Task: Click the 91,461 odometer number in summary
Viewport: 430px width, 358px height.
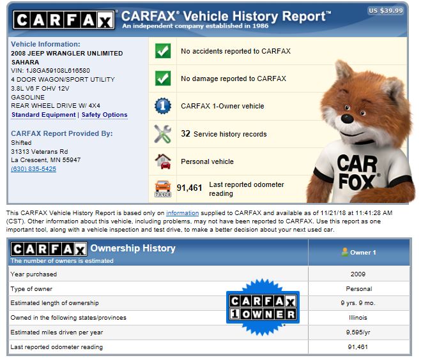Action: coord(189,188)
